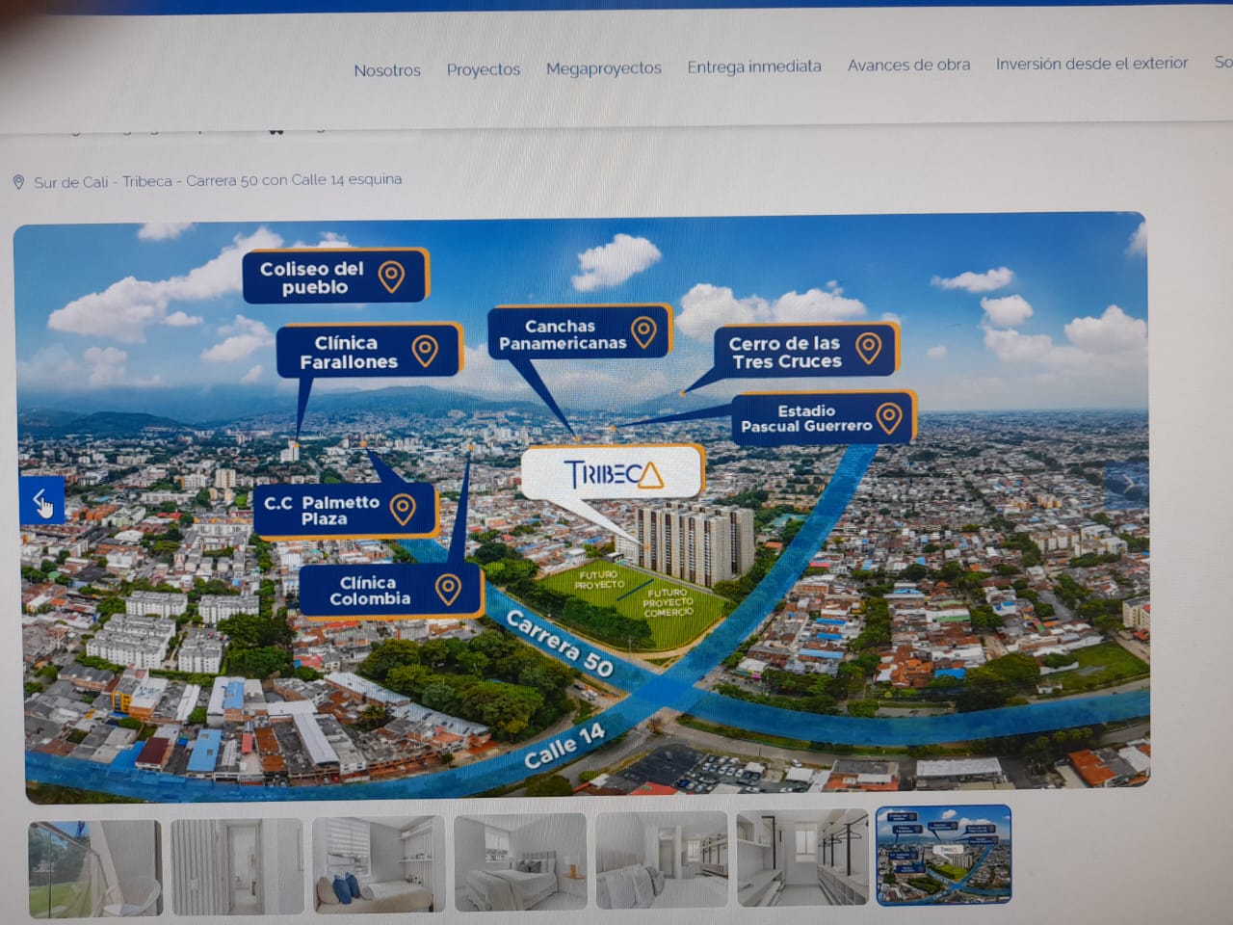1233x925 pixels.
Task: Select the aerial map thumbnail
Action: 944,856
